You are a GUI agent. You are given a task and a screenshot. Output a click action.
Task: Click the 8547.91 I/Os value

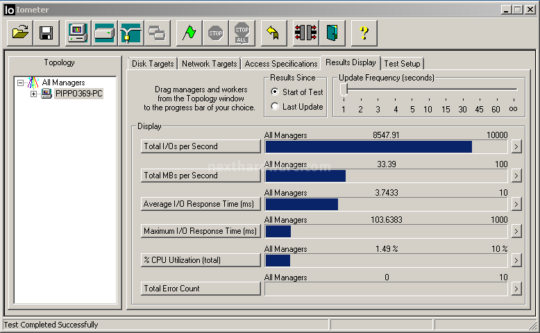point(386,135)
